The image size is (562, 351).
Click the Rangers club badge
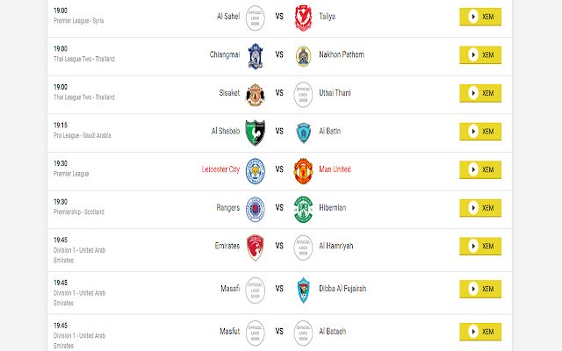pos(256,210)
